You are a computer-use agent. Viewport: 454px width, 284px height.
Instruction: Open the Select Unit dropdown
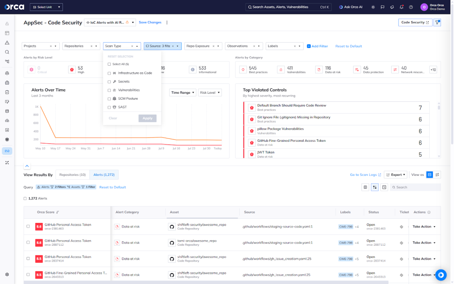[46, 7]
